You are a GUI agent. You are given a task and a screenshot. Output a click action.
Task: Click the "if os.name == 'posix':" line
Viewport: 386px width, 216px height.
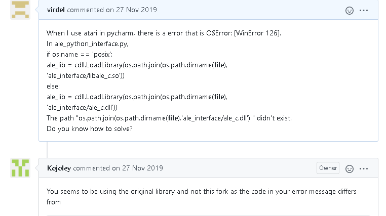79,54
